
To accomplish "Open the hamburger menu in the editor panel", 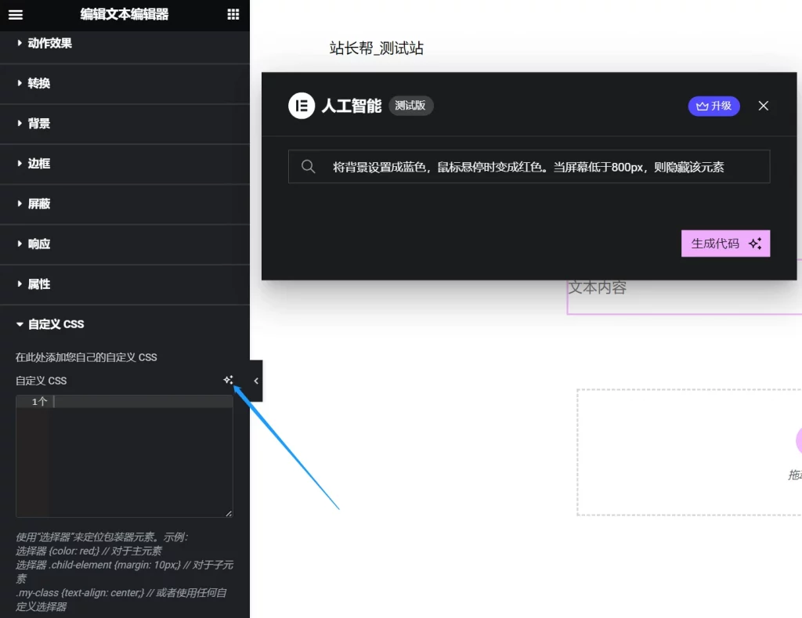I will (16, 15).
